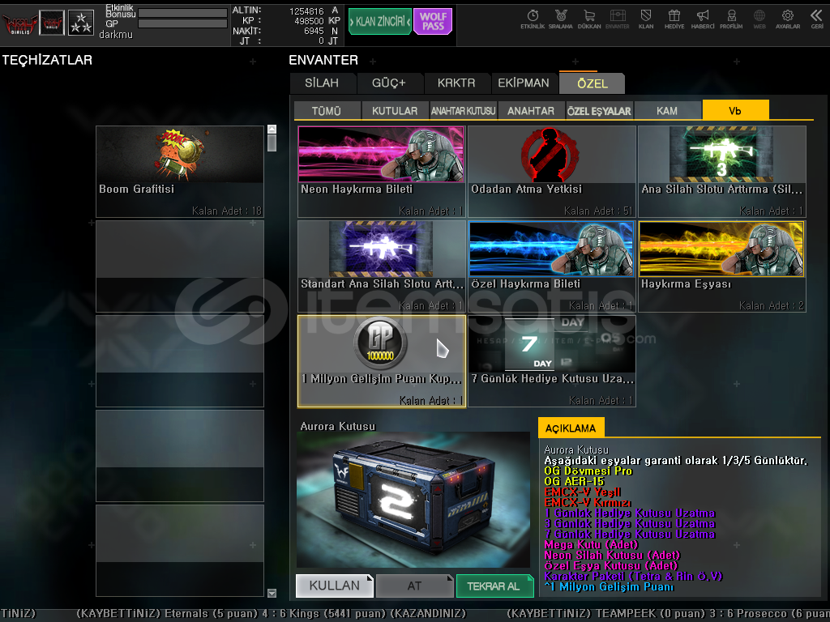Image resolution: width=830 pixels, height=622 pixels.
Task: Open the AÇIKLAMA description tab
Action: click(x=571, y=428)
